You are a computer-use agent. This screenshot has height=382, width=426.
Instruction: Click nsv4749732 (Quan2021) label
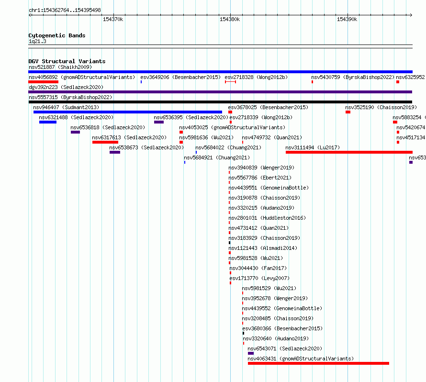pos(272,137)
